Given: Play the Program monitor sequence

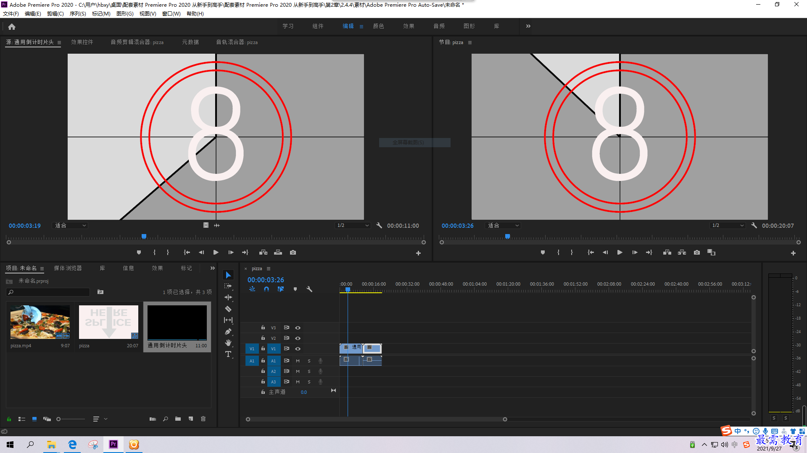Looking at the screenshot, I should 620,253.
